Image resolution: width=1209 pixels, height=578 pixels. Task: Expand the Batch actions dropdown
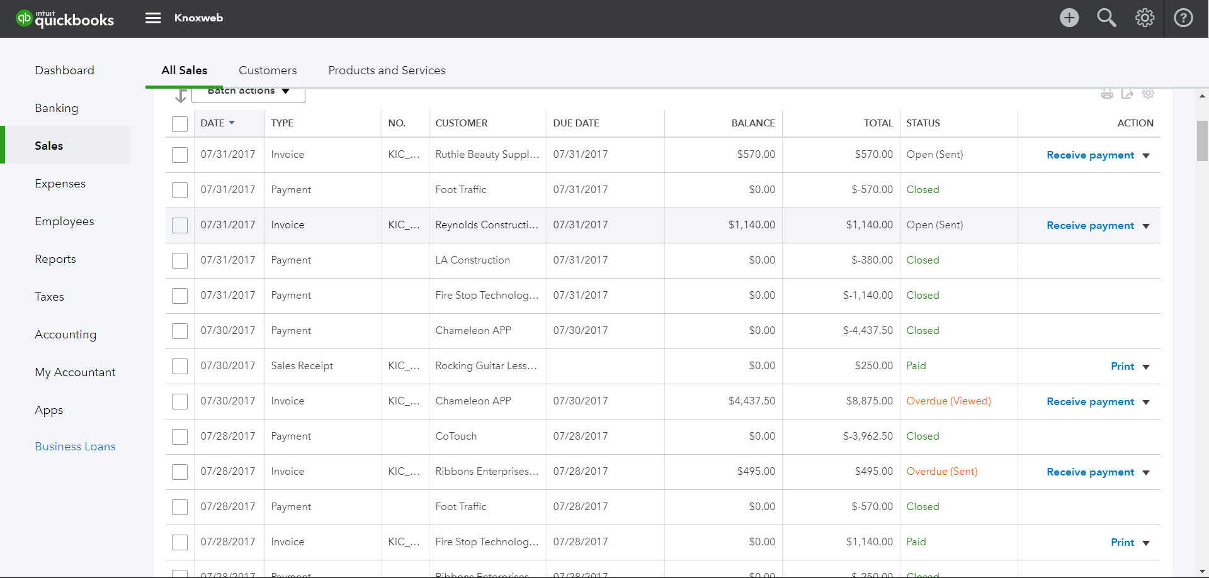(248, 92)
